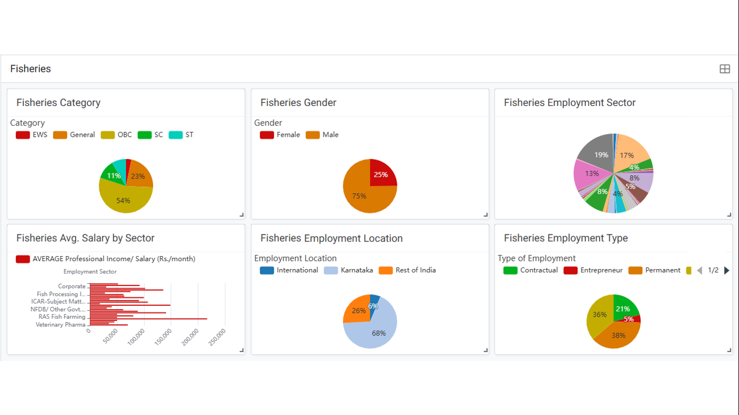Click the Fisheries Category card title
Screen dimensions: 739x415
click(58, 103)
